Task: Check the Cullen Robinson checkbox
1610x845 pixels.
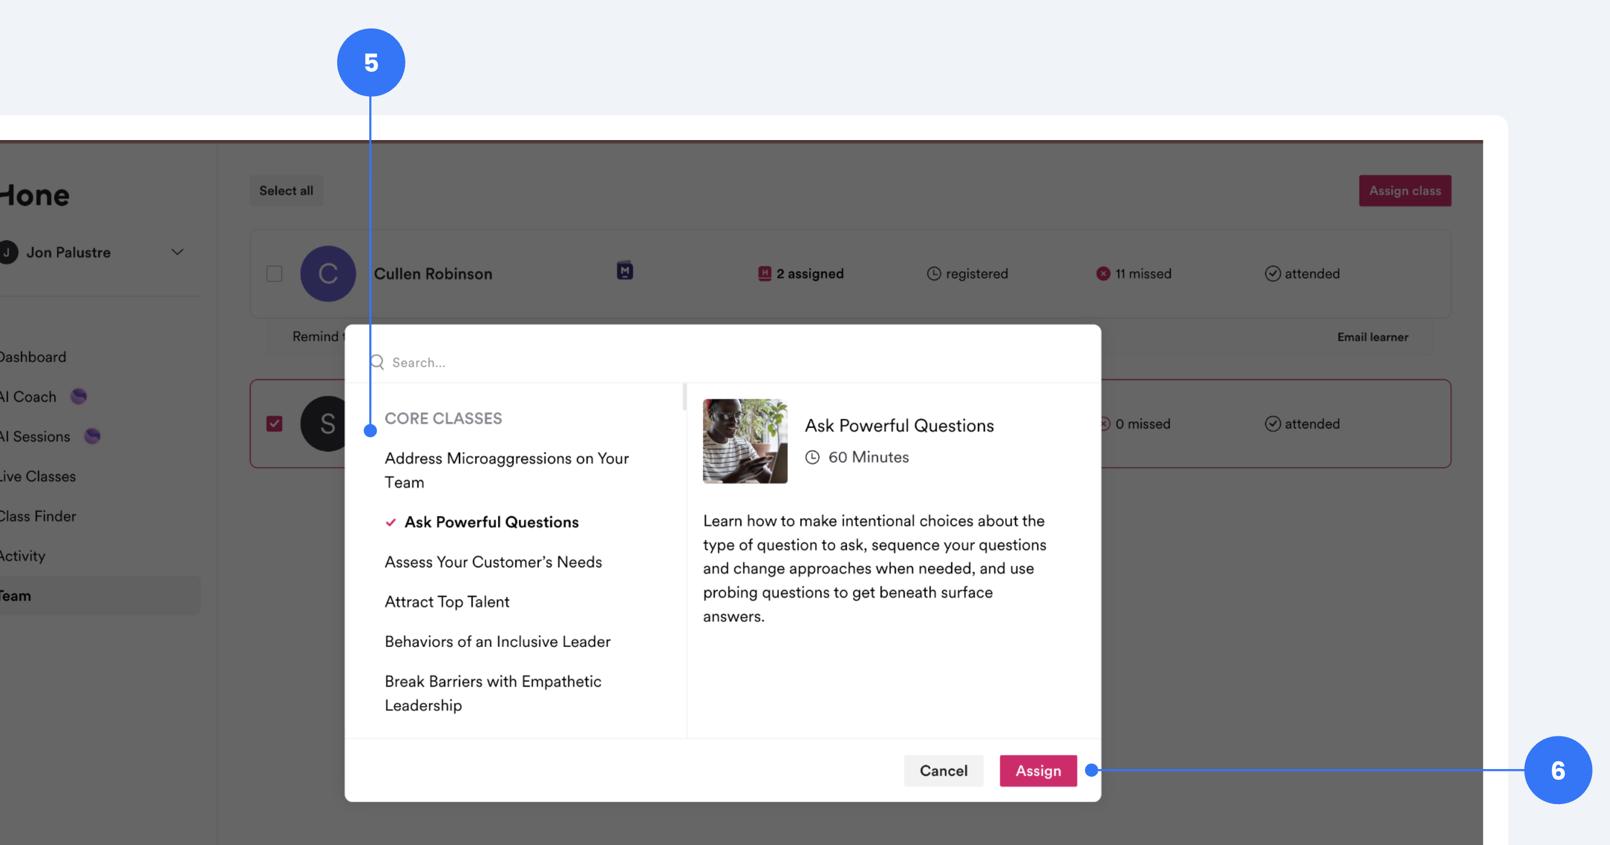Action: pyautogui.click(x=274, y=274)
